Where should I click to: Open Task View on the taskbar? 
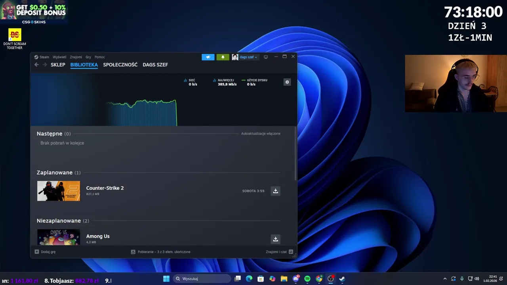click(x=238, y=279)
